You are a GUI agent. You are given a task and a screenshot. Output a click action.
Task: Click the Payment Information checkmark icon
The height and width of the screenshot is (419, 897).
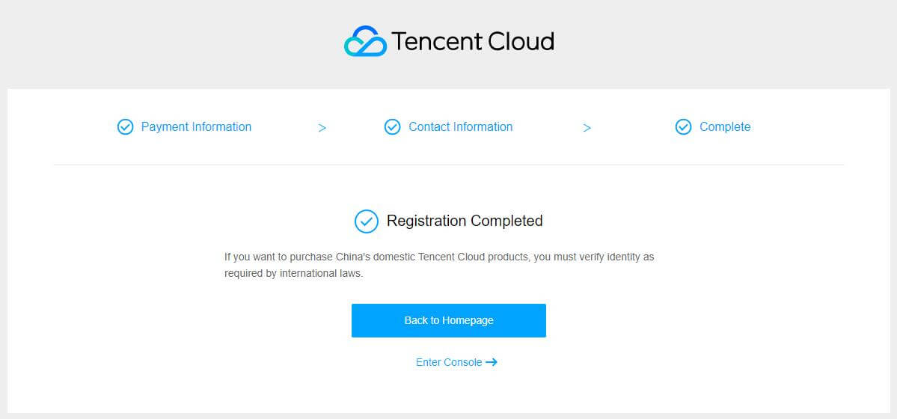point(125,127)
